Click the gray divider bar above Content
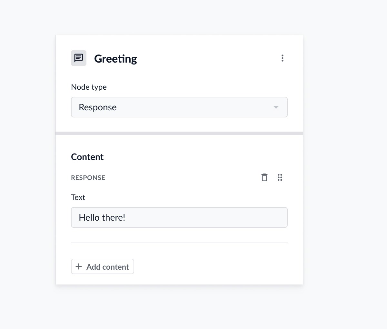This screenshot has width=387, height=329. pos(179,133)
